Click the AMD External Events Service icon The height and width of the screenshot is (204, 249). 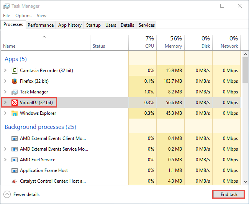click(15, 149)
